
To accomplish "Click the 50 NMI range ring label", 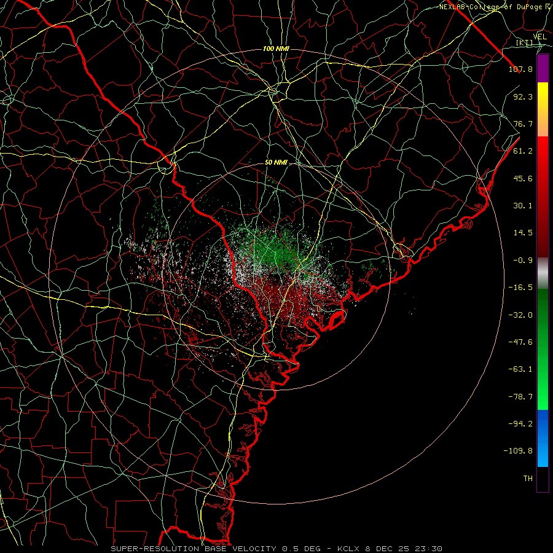I will pos(276,163).
